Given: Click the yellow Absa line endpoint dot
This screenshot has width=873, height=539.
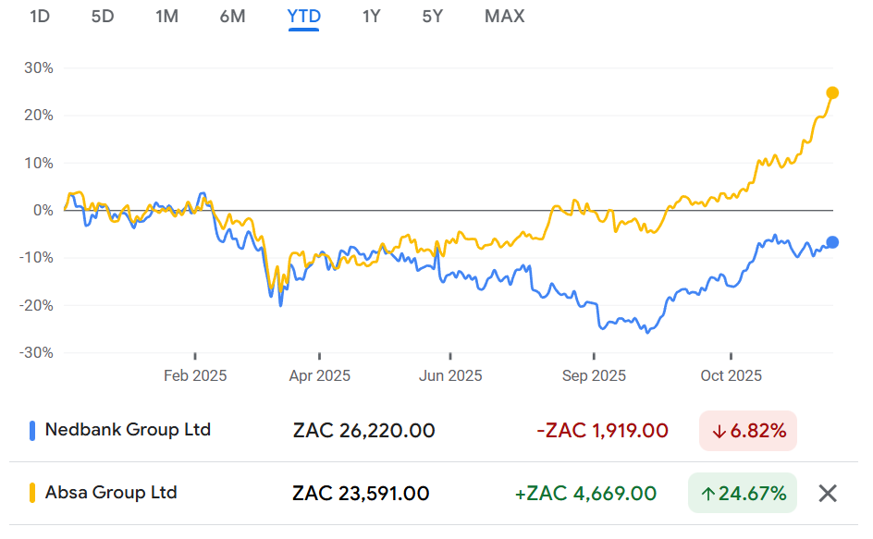Looking at the screenshot, I should click(x=832, y=92).
